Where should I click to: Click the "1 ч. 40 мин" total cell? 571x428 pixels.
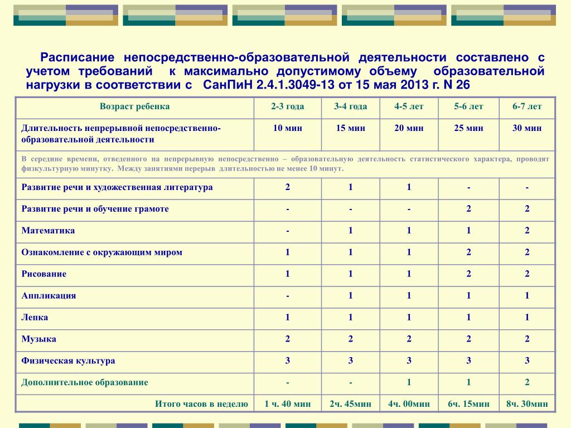click(288, 404)
